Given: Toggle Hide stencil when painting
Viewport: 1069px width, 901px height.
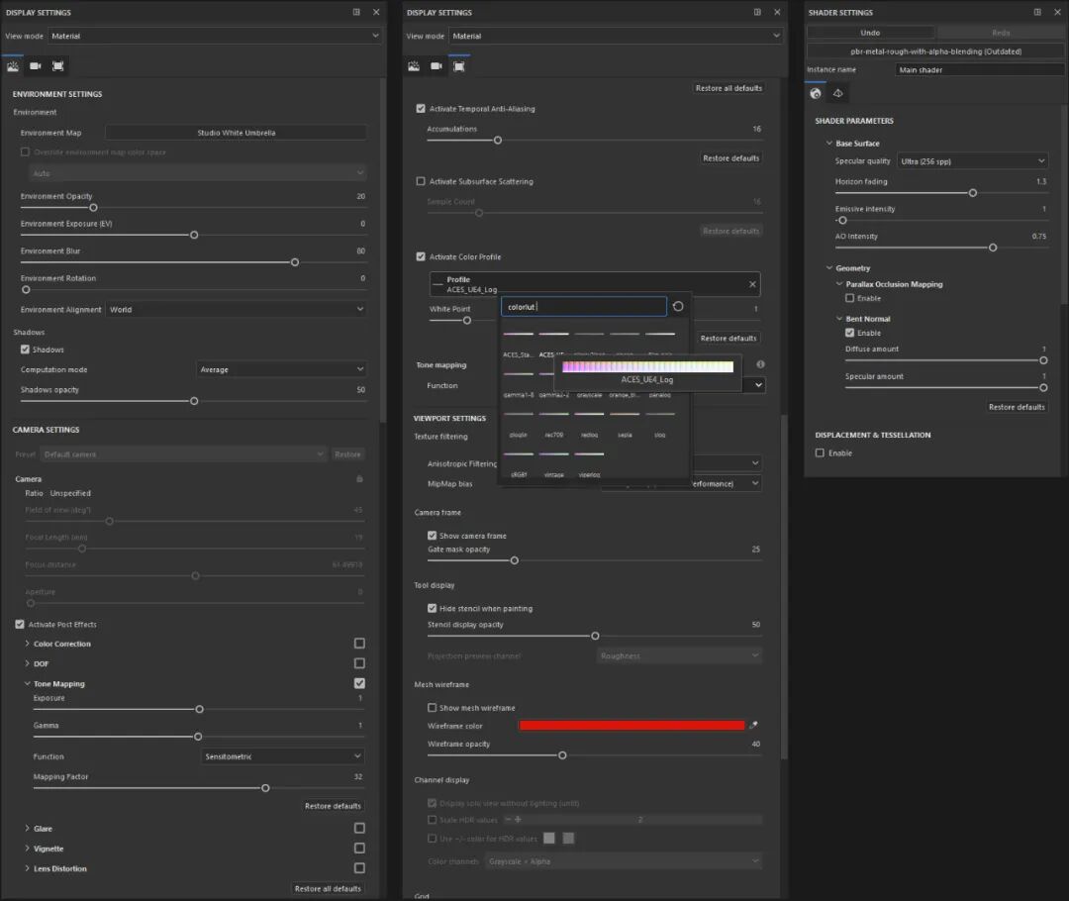Looking at the screenshot, I should click(432, 608).
